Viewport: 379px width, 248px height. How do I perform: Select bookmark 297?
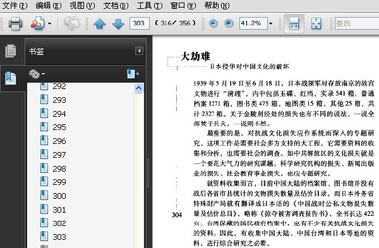click(59, 155)
